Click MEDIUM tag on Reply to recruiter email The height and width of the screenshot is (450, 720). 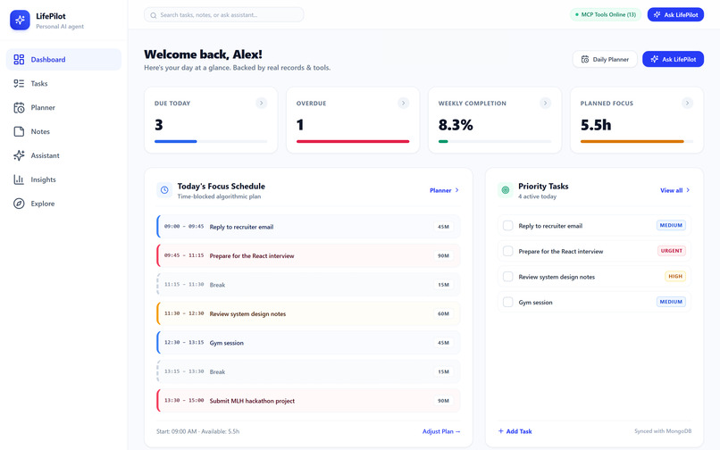point(671,226)
